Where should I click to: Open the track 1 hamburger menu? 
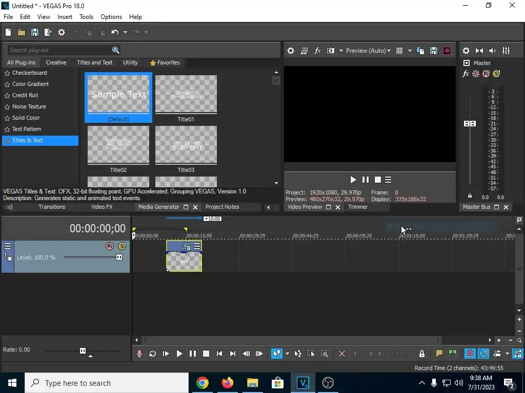(x=8, y=246)
